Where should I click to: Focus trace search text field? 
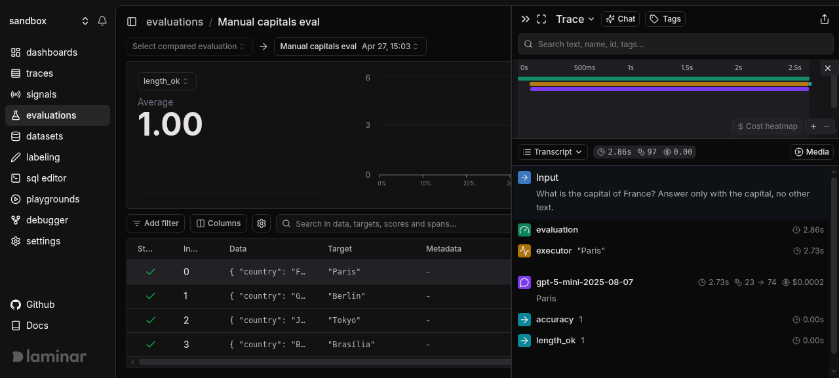[x=675, y=44]
